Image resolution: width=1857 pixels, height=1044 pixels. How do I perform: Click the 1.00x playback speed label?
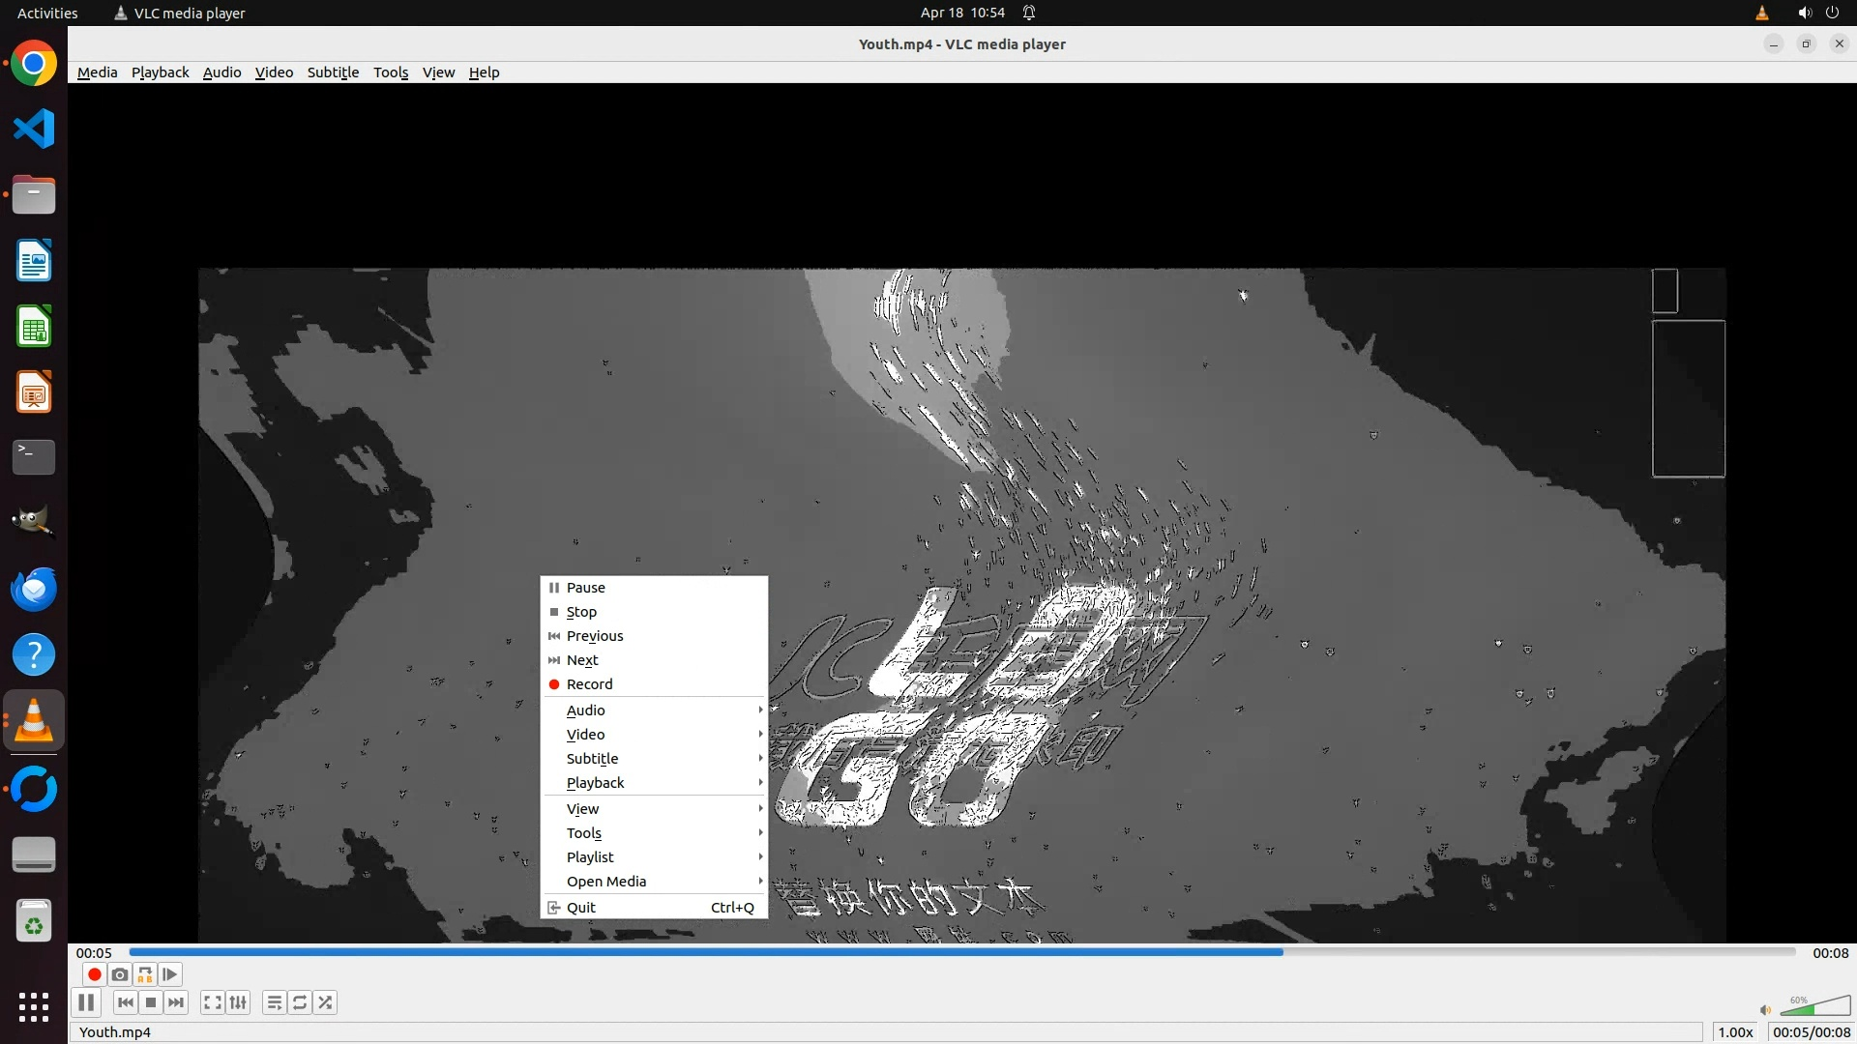coord(1735,1032)
